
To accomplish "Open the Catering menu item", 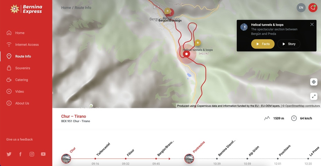I will point(21,80).
